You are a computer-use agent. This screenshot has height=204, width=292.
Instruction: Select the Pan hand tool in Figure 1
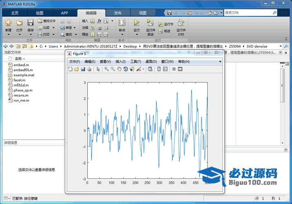119,69
